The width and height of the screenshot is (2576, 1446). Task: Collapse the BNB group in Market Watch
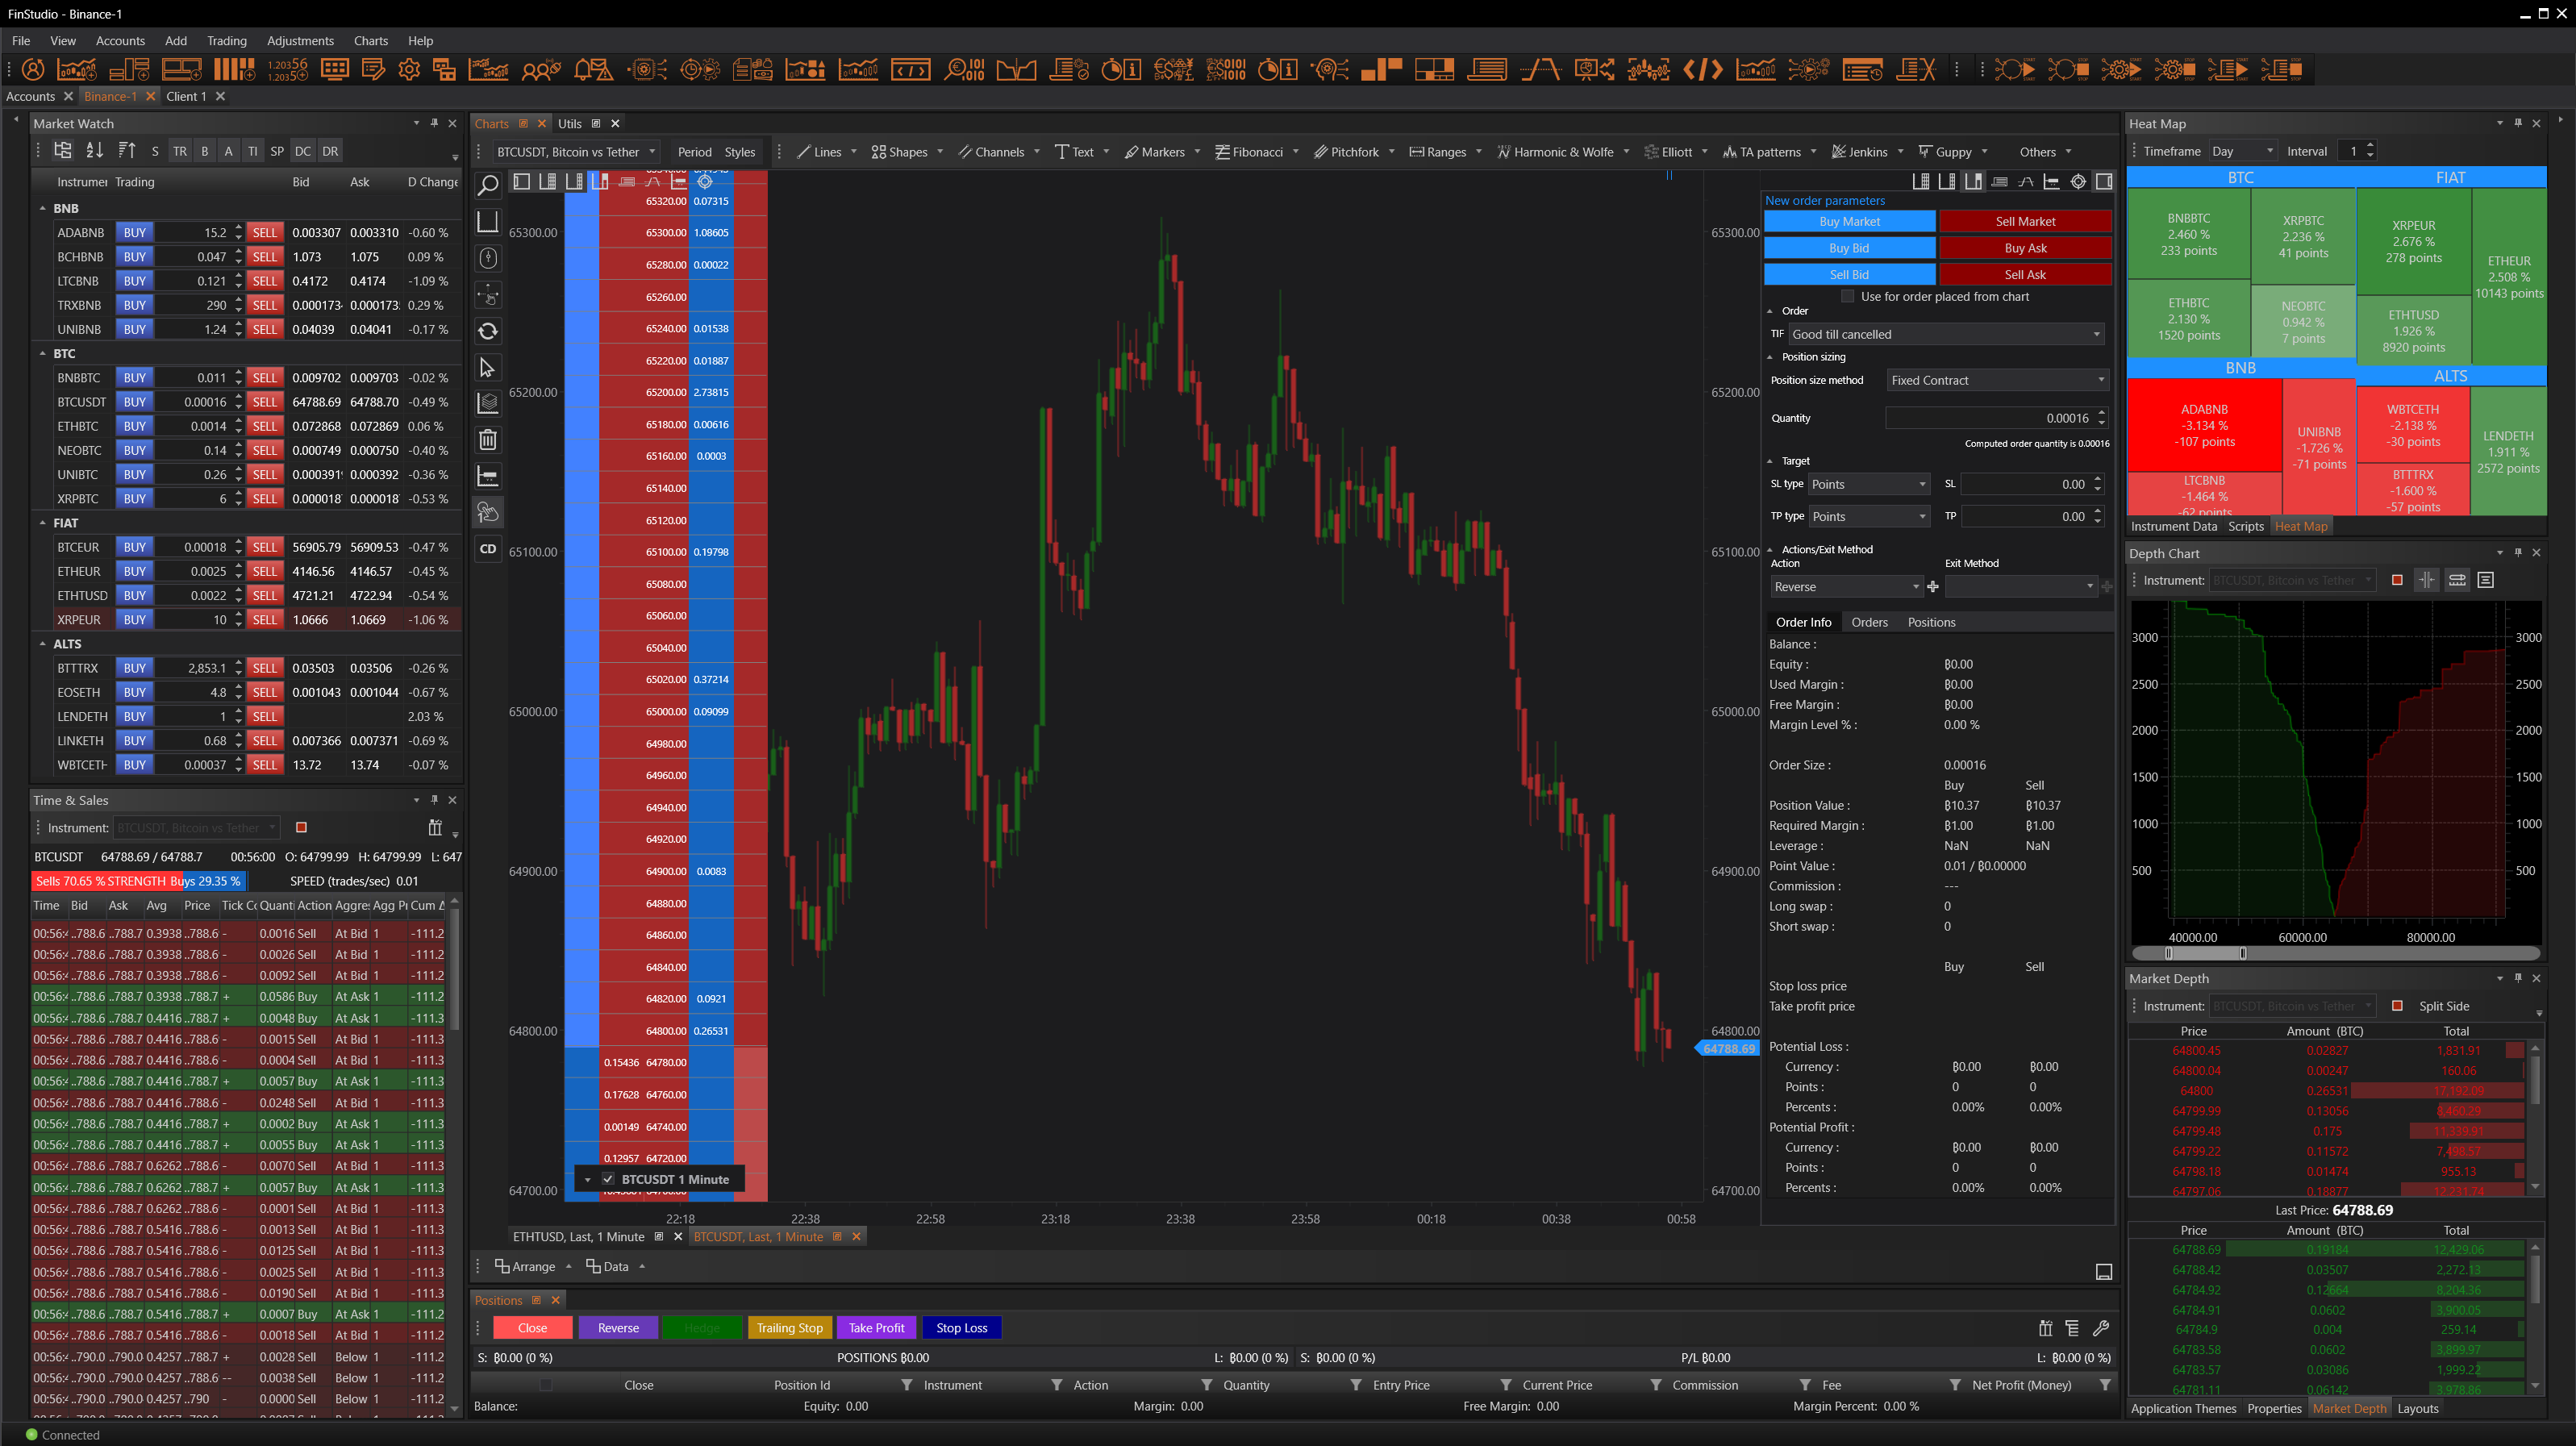(x=42, y=208)
